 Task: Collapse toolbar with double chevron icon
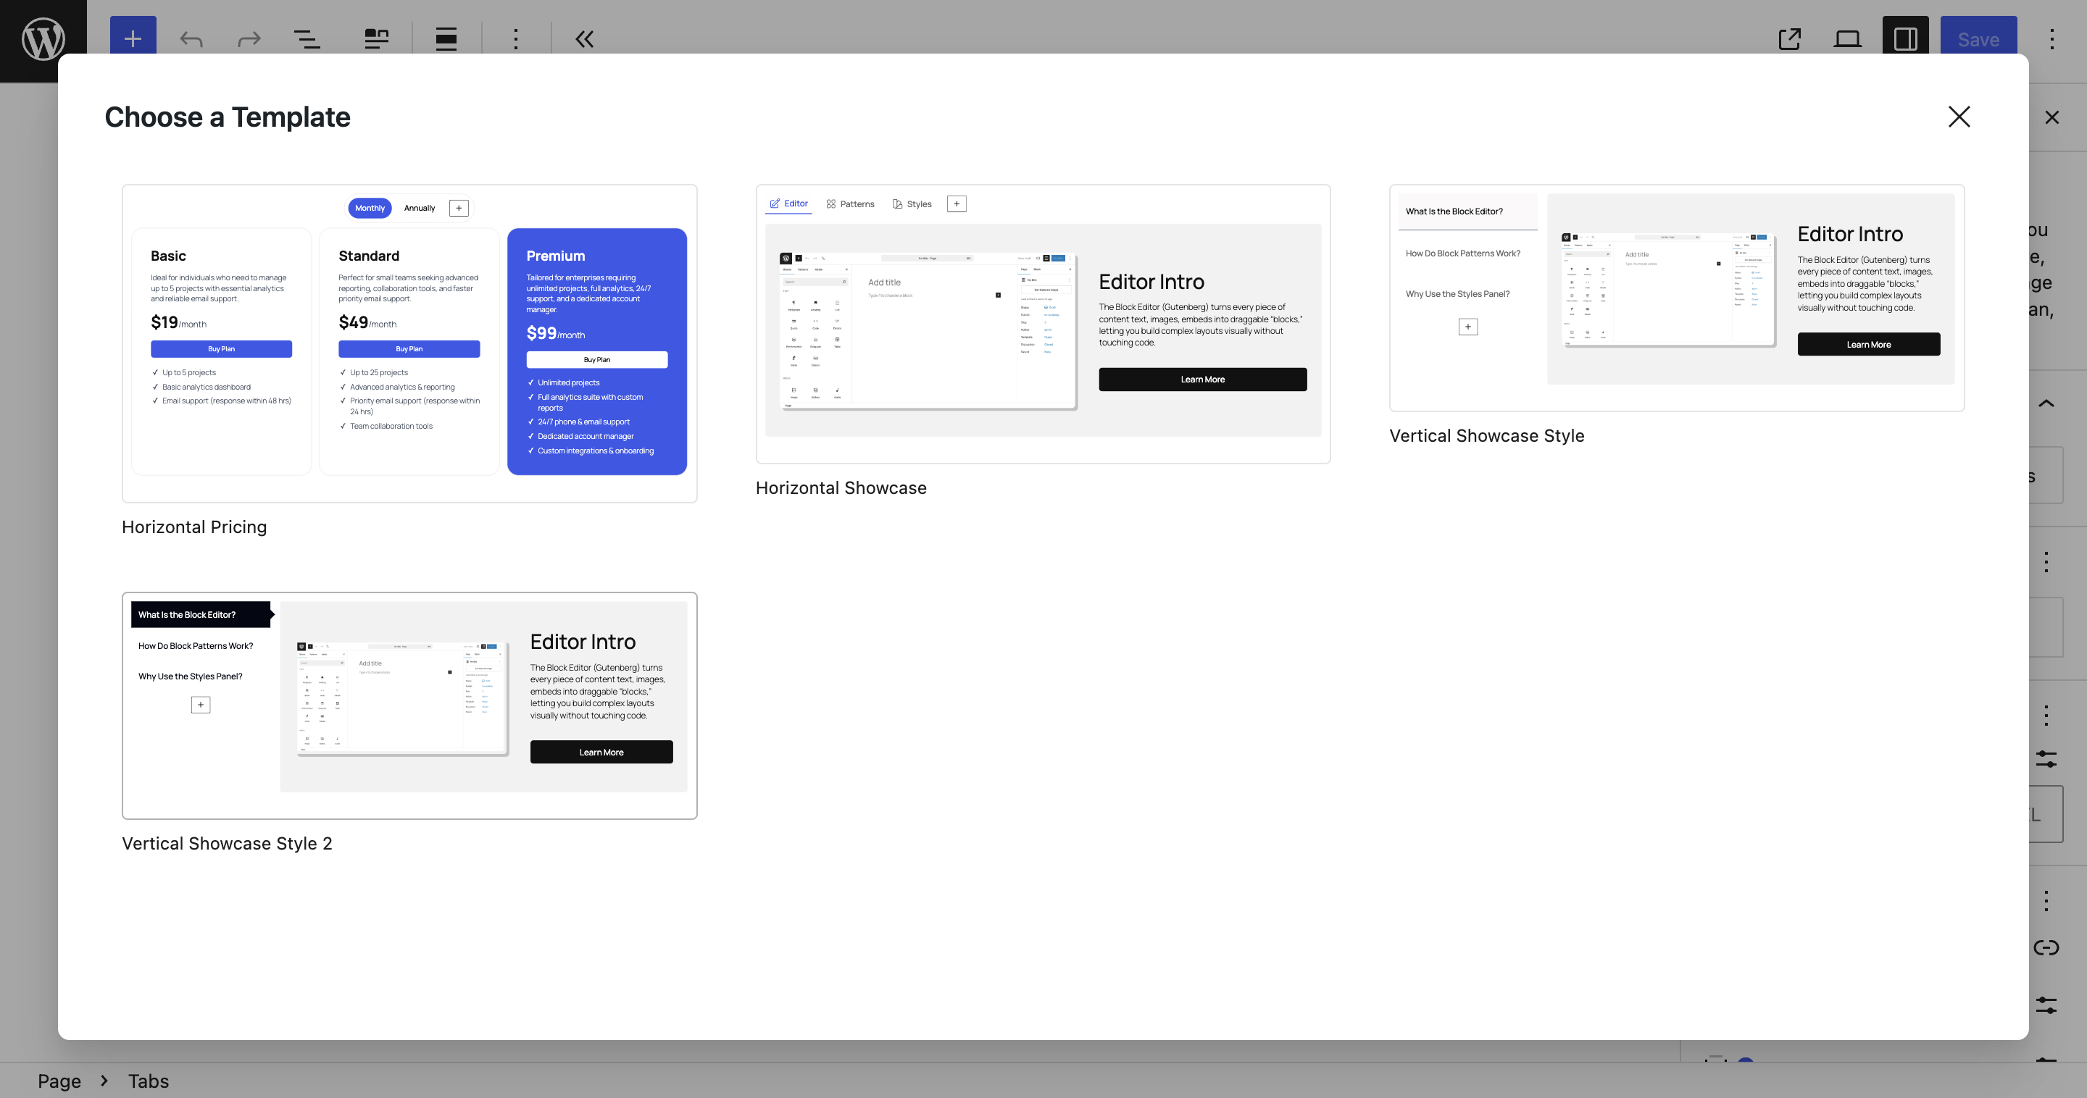pyautogui.click(x=584, y=39)
